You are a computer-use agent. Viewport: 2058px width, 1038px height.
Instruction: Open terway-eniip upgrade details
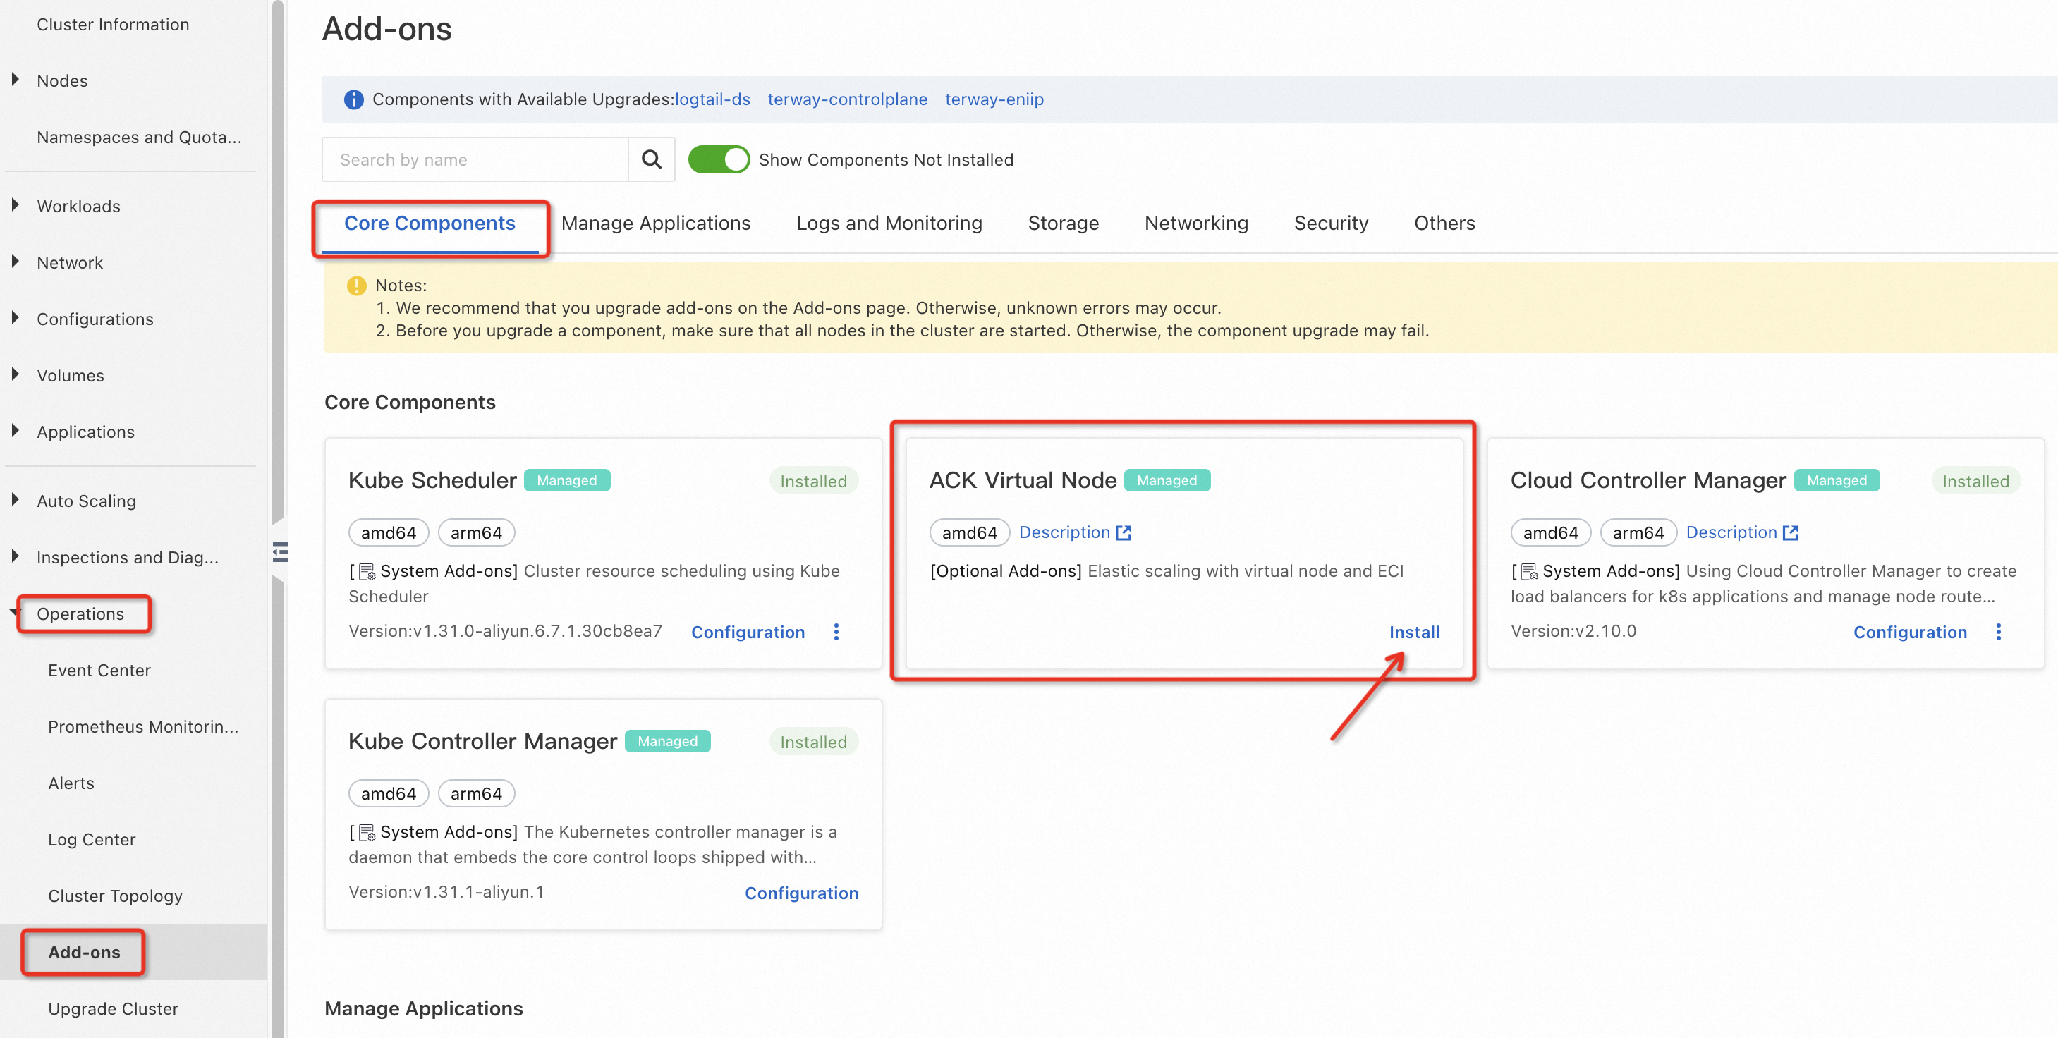click(994, 99)
